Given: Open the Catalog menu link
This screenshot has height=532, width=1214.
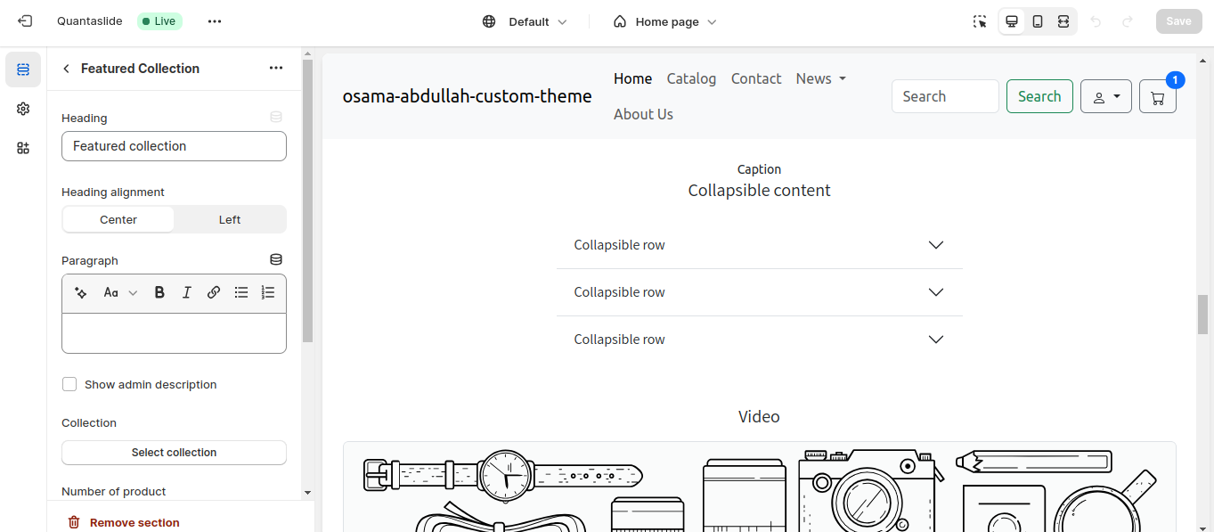Looking at the screenshot, I should click(691, 78).
